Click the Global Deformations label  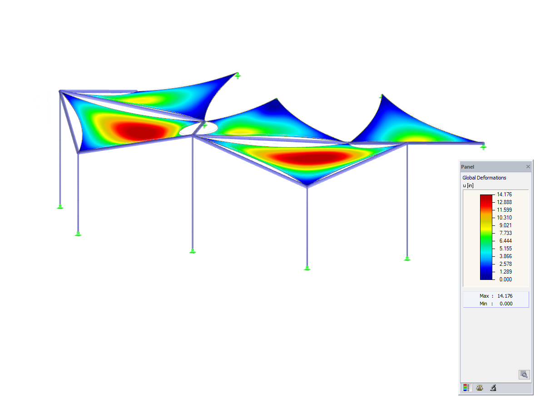click(x=484, y=178)
